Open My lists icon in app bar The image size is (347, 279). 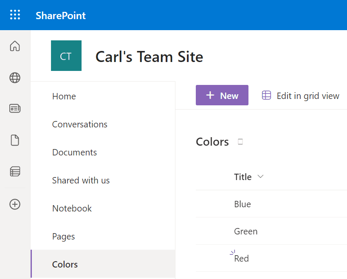[15, 172]
